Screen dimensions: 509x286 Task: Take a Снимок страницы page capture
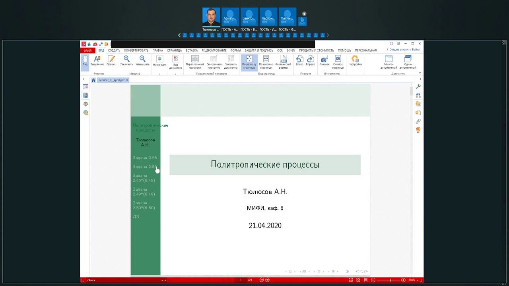click(338, 62)
